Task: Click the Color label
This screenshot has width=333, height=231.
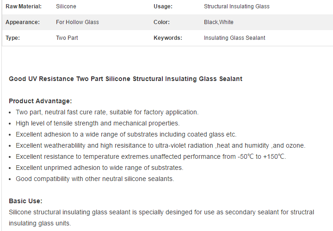Action: pyautogui.click(x=161, y=22)
